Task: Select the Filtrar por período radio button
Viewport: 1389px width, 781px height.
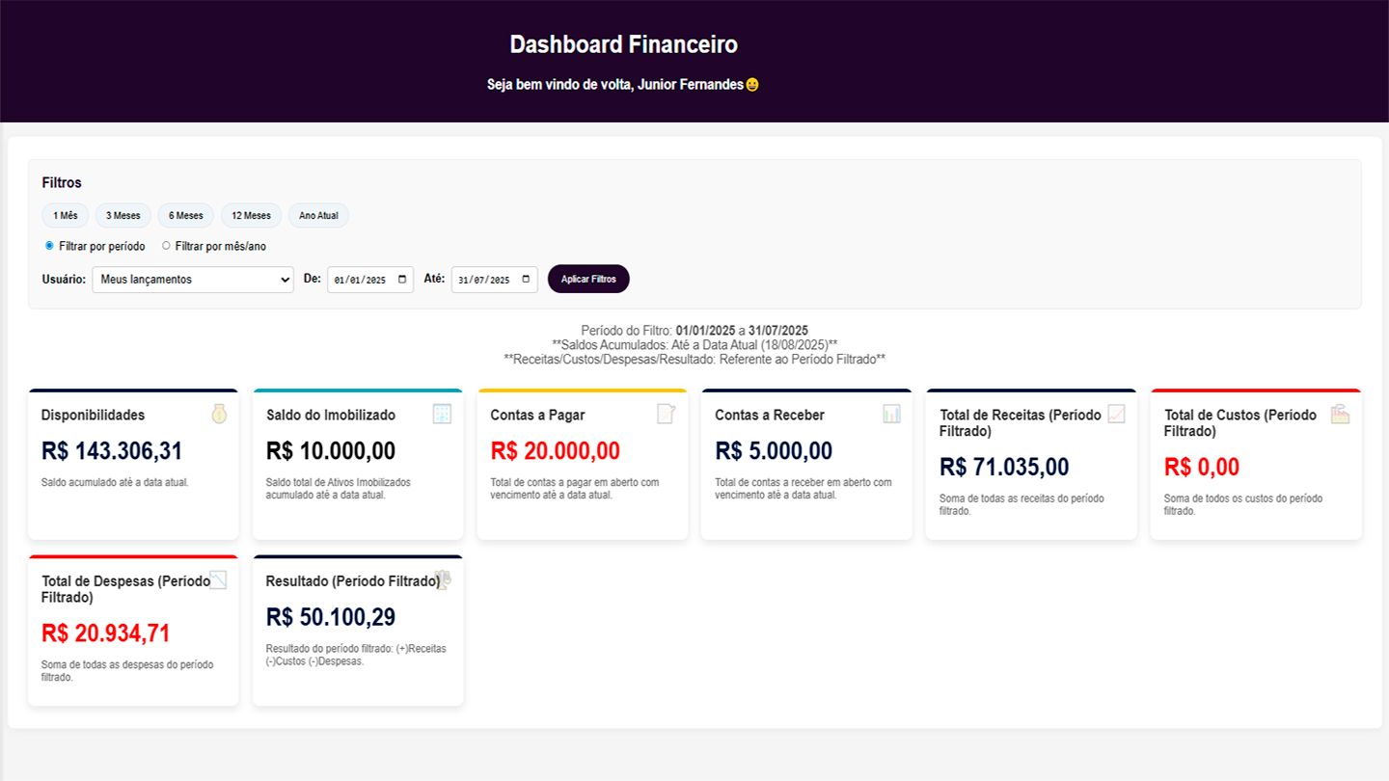Action: (49, 246)
